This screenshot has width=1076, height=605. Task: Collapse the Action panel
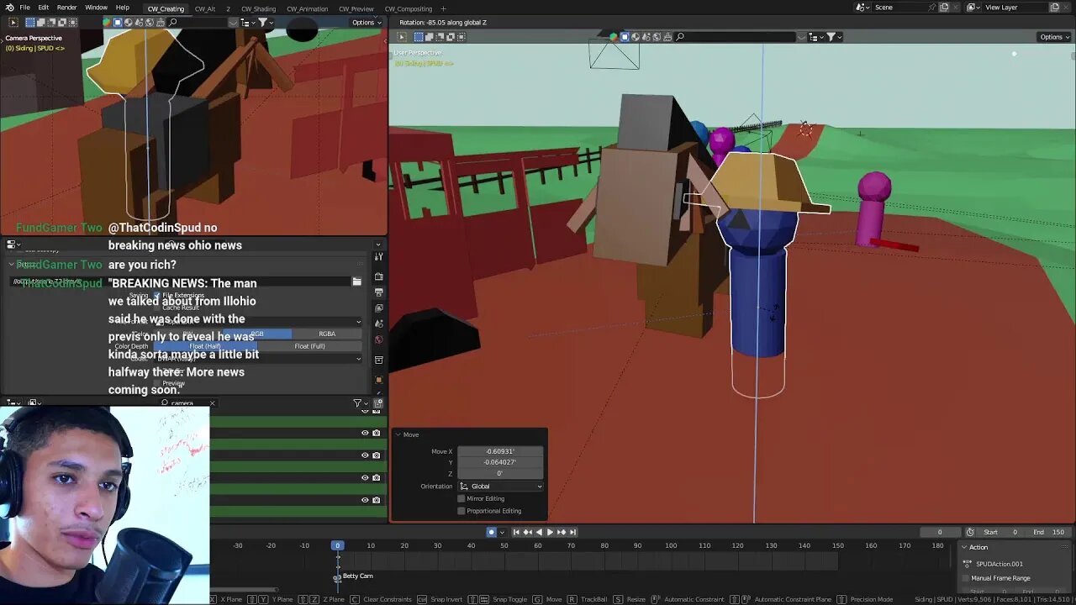coord(964,547)
